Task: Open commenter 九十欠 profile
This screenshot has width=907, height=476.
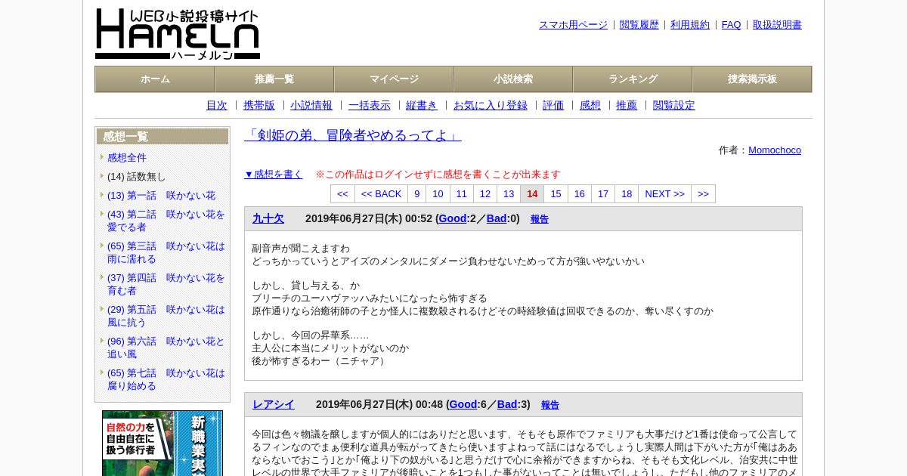Action: [x=268, y=218]
